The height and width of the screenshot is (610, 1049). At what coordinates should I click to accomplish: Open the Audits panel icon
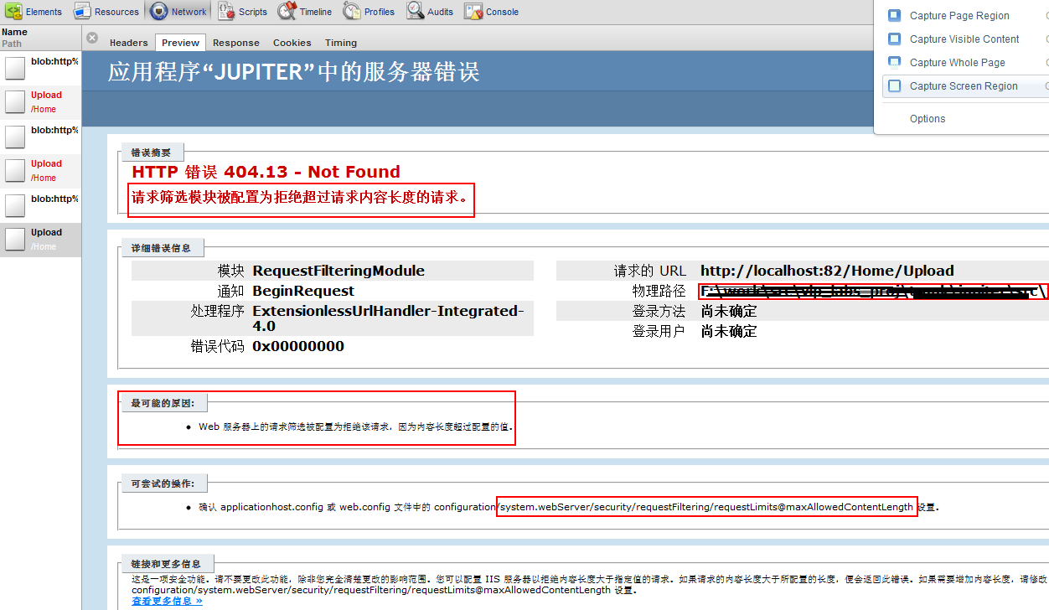(415, 12)
